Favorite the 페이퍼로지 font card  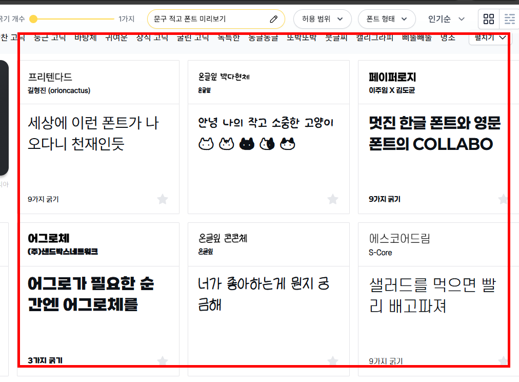tap(502, 199)
